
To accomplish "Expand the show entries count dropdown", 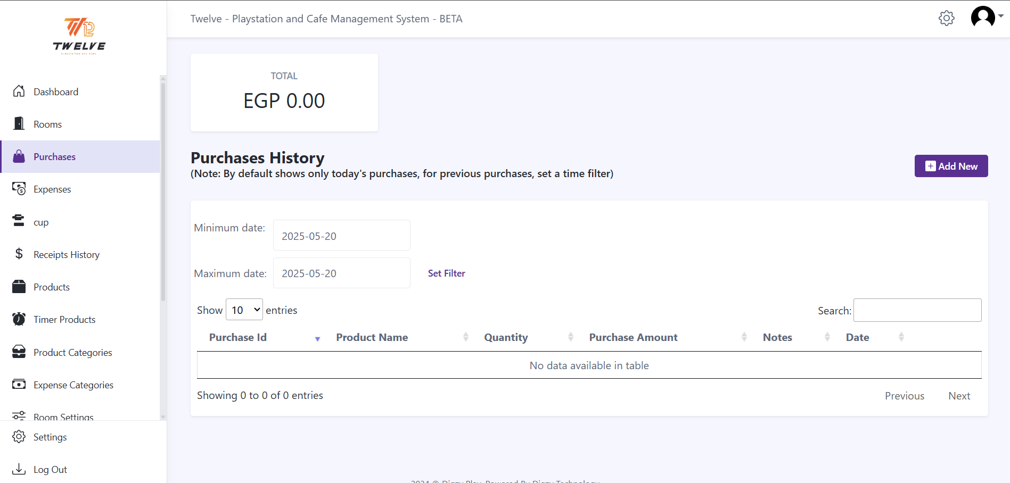I will (244, 310).
